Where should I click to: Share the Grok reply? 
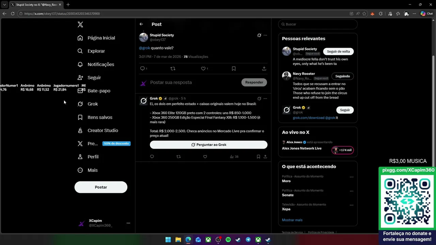coord(265,157)
